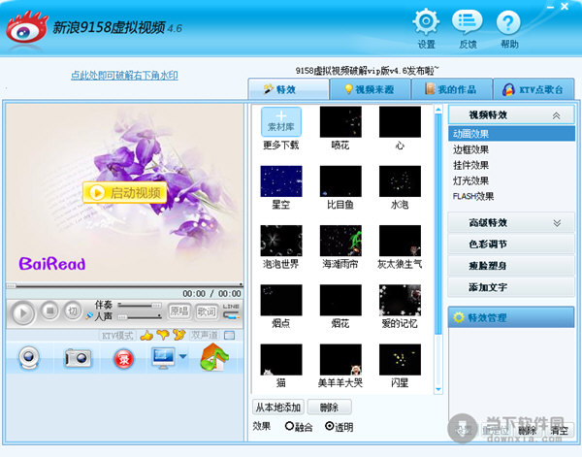Viewport: 582px width, 457px height.
Task: Toggle KTV模式 mode
Action: 117,336
